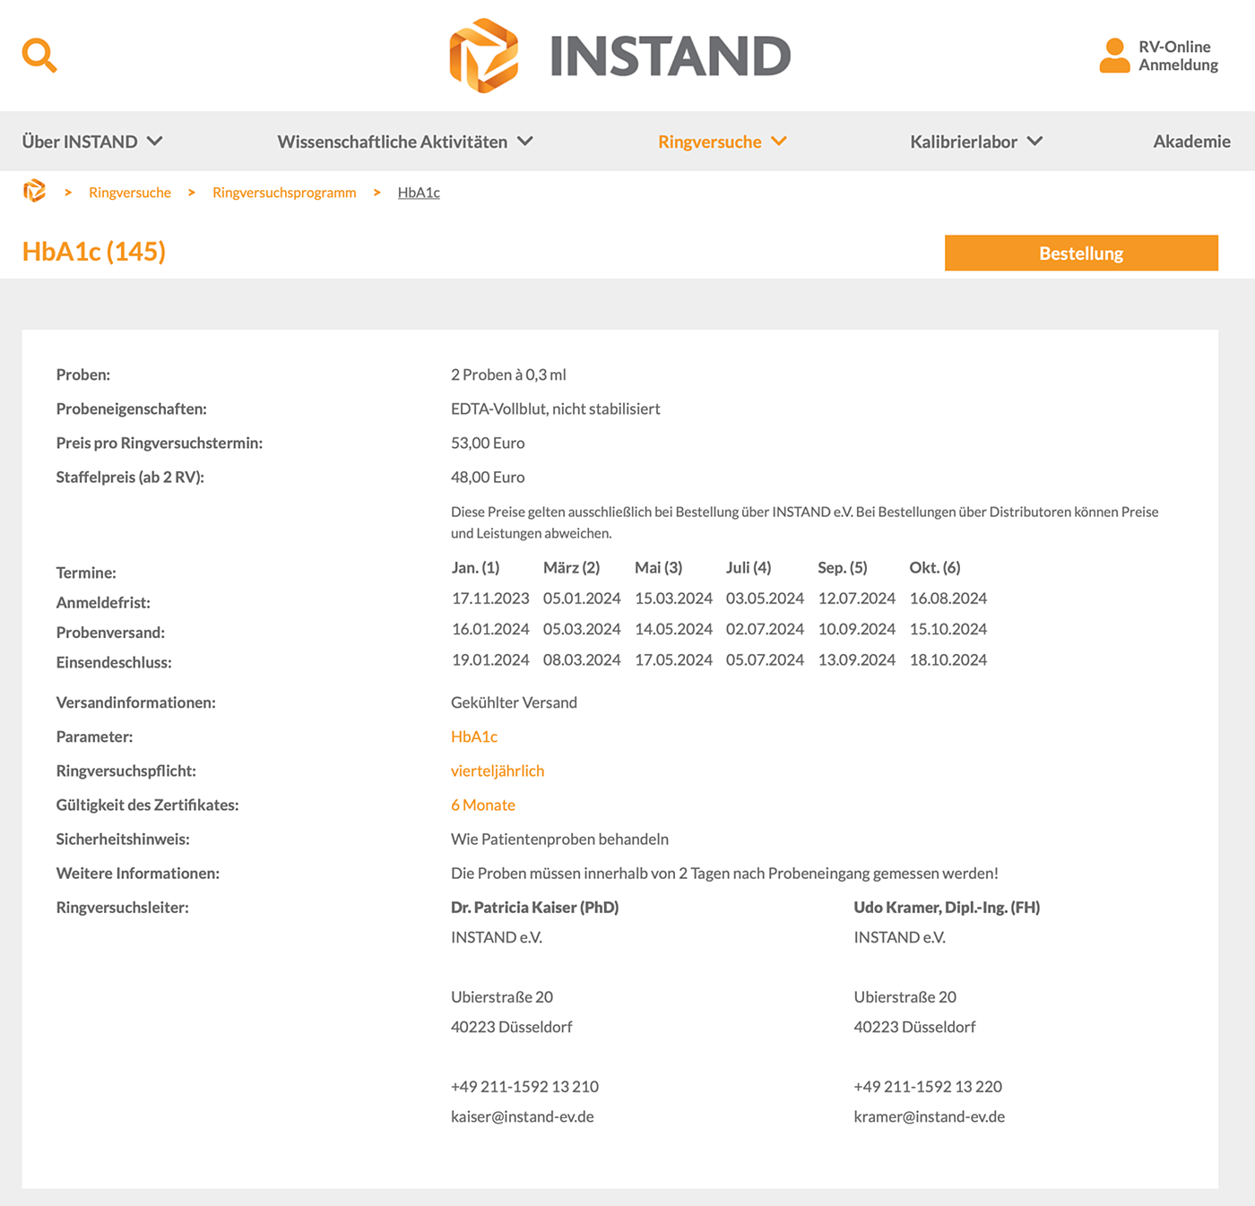Open the HbA1c parameter link
1255x1206 pixels.
pyautogui.click(x=473, y=737)
